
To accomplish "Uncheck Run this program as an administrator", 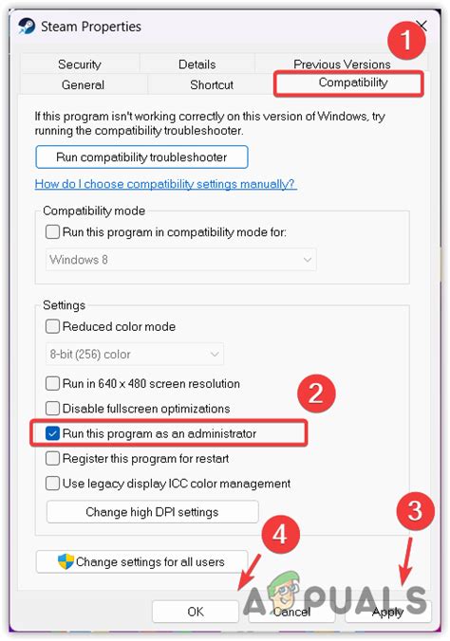I will point(52,433).
